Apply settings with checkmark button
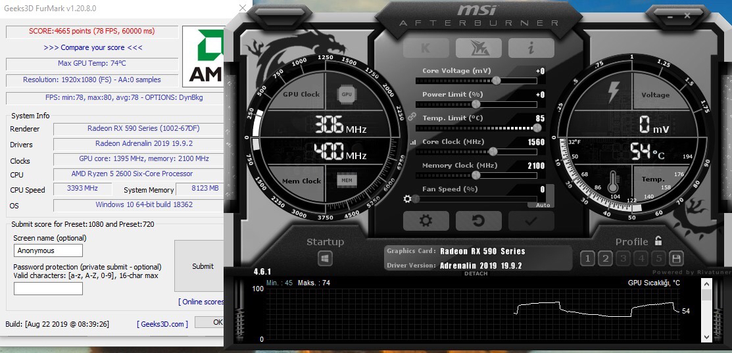 (x=531, y=221)
